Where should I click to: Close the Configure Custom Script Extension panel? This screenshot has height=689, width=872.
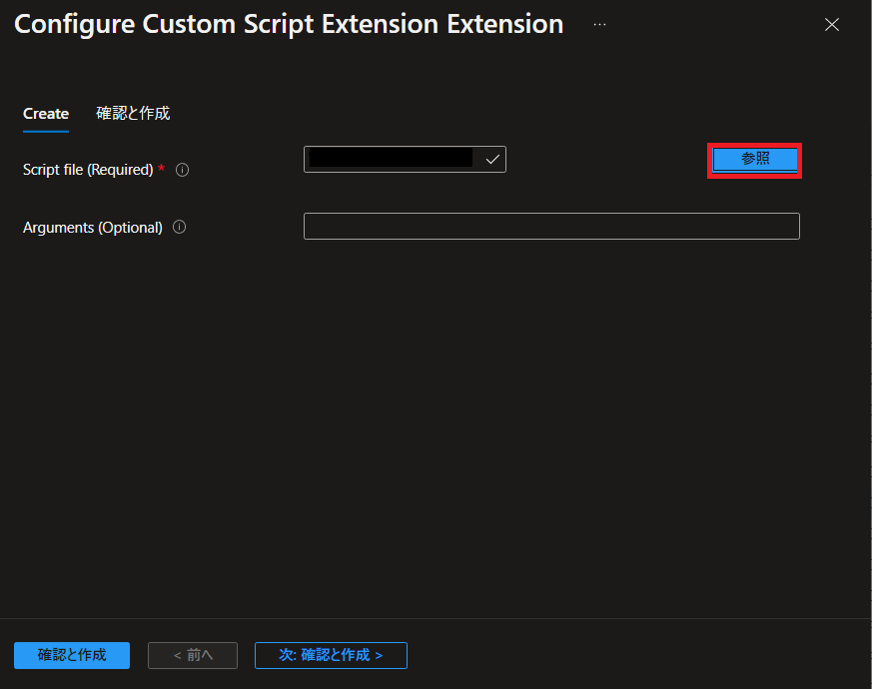831,25
